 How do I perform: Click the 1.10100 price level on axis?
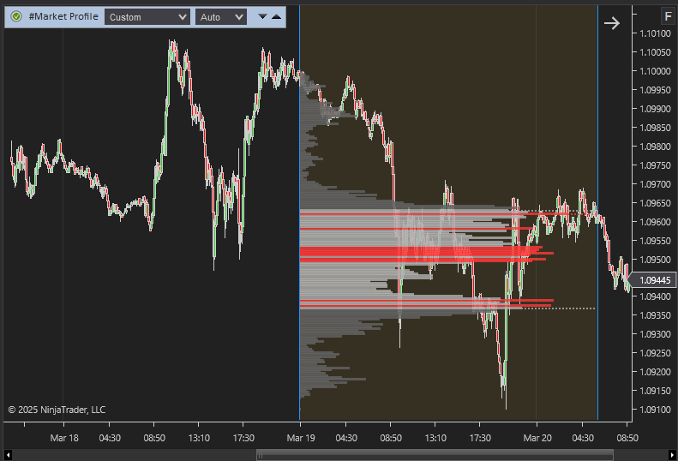coord(655,33)
